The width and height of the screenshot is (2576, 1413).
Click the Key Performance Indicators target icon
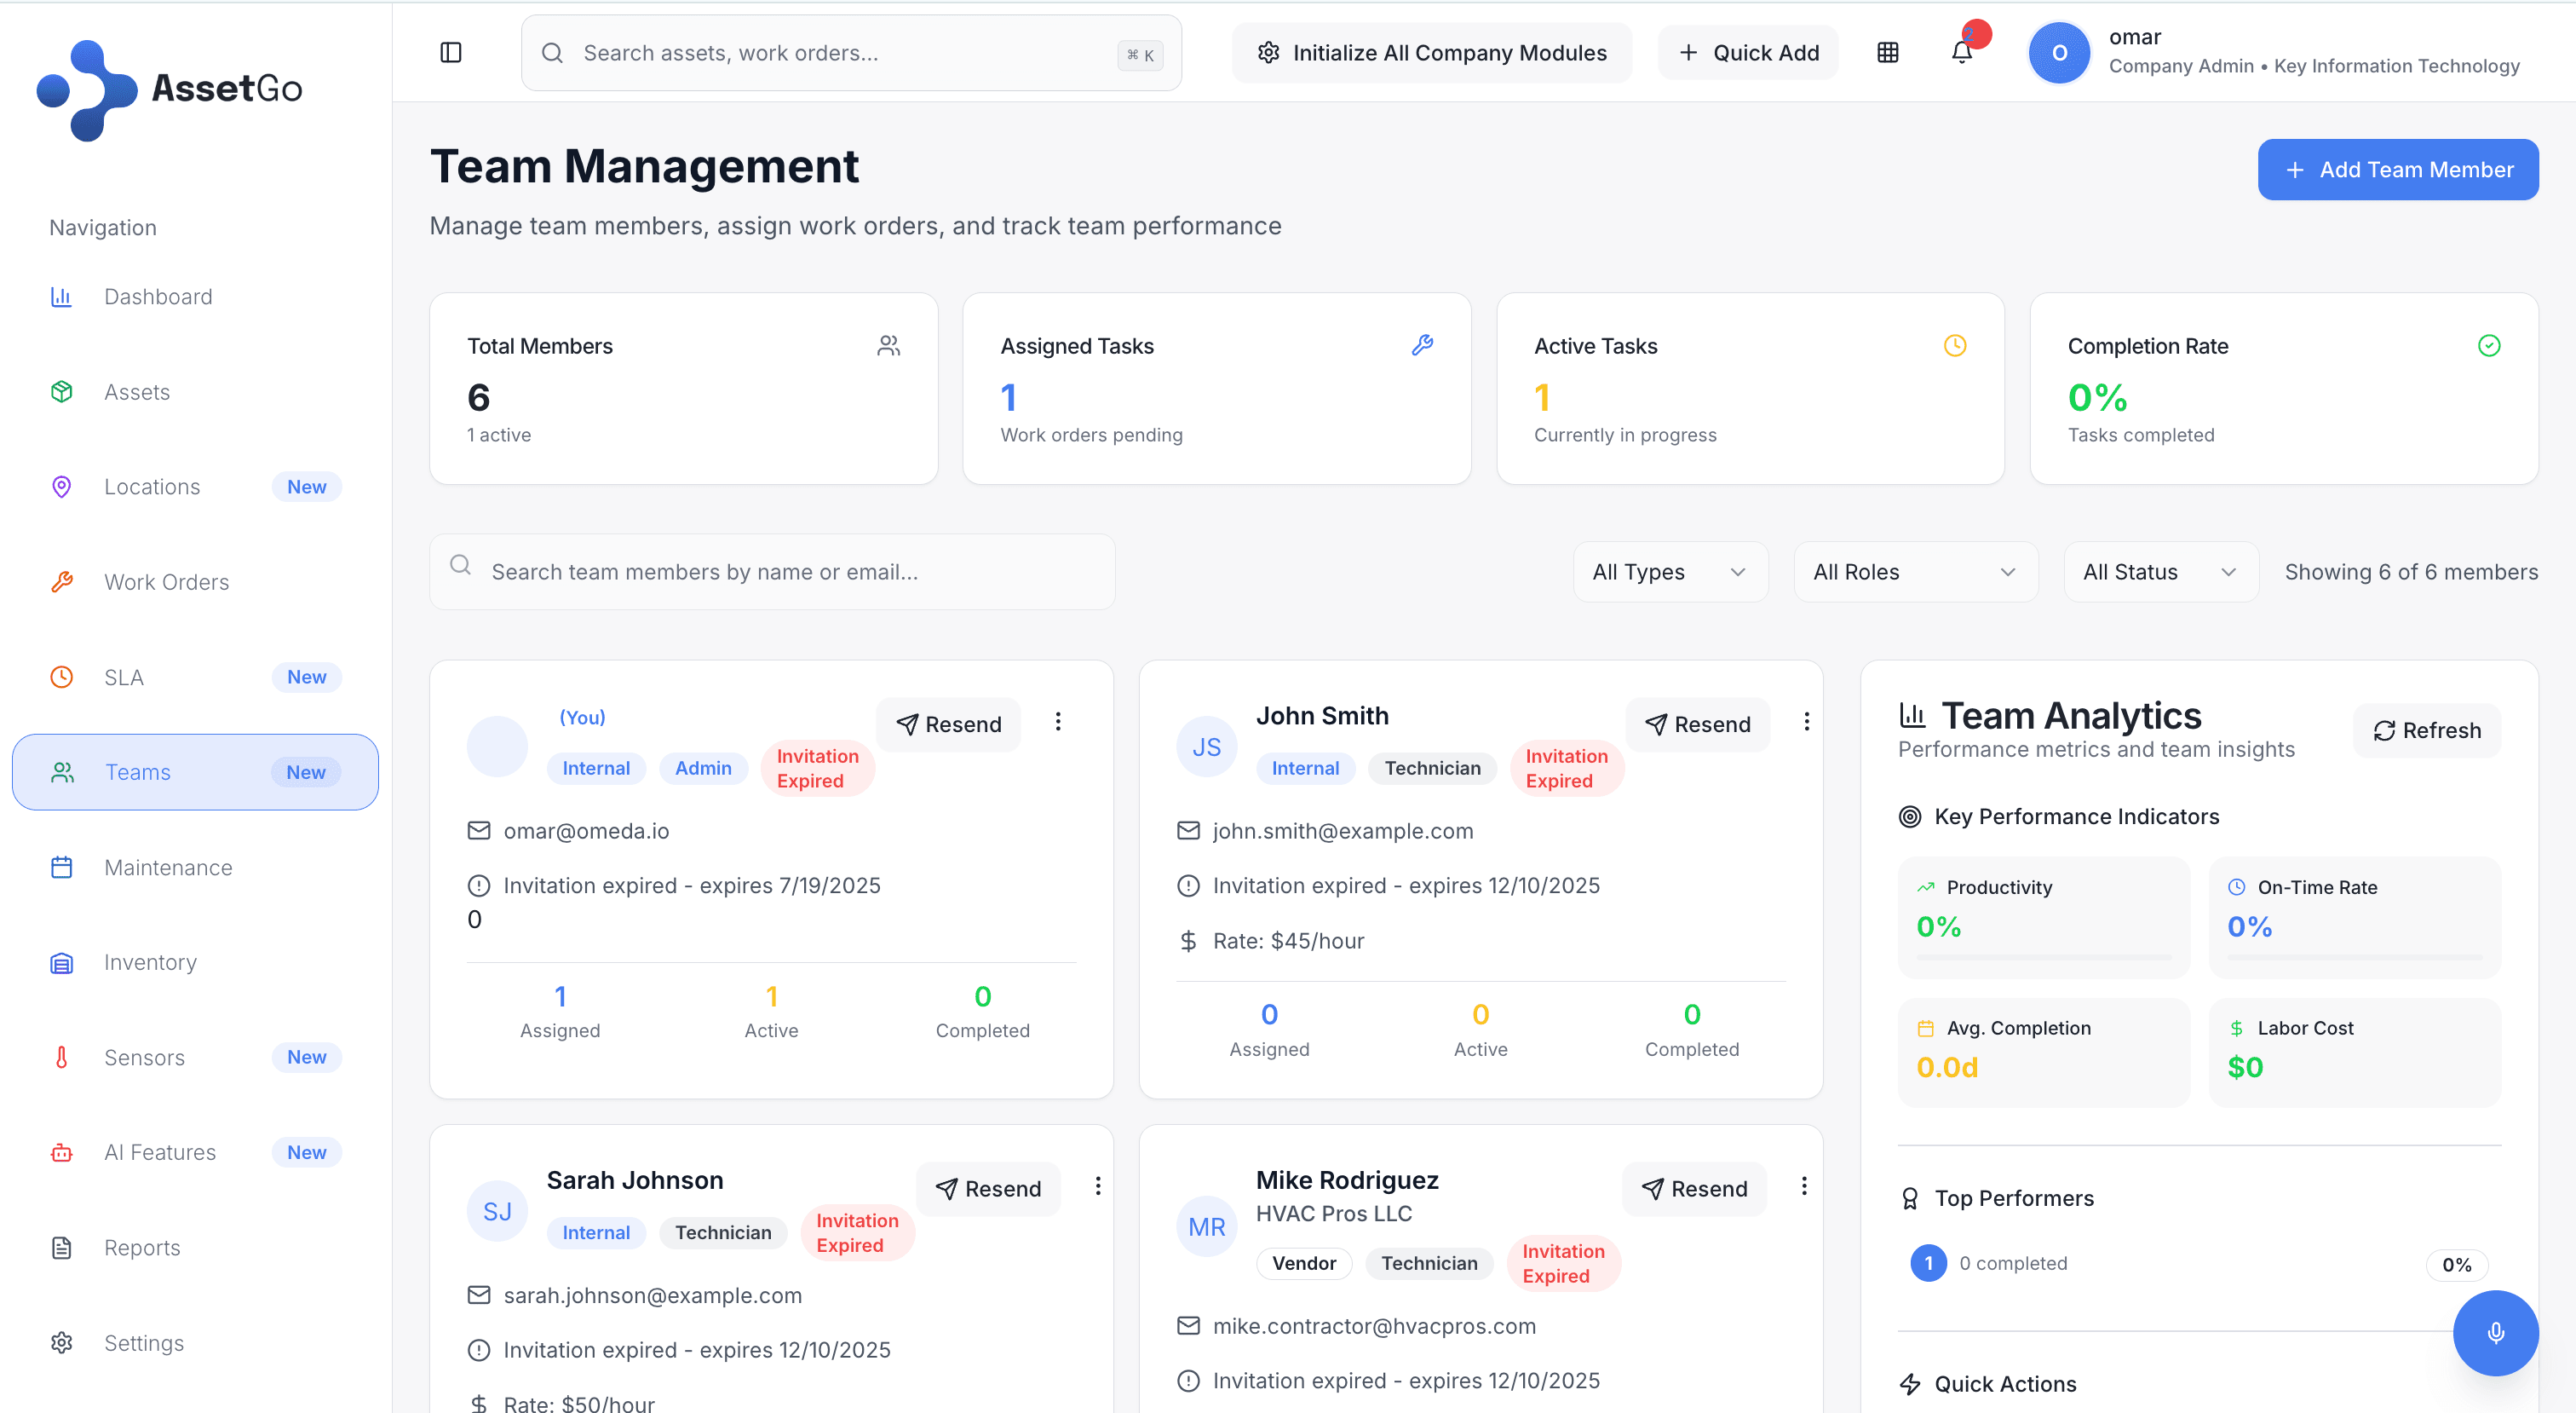[1910, 816]
